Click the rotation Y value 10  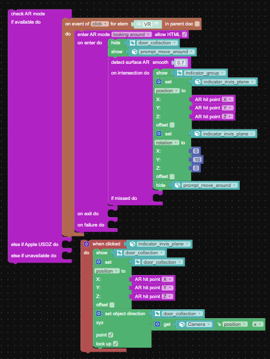click(x=197, y=160)
